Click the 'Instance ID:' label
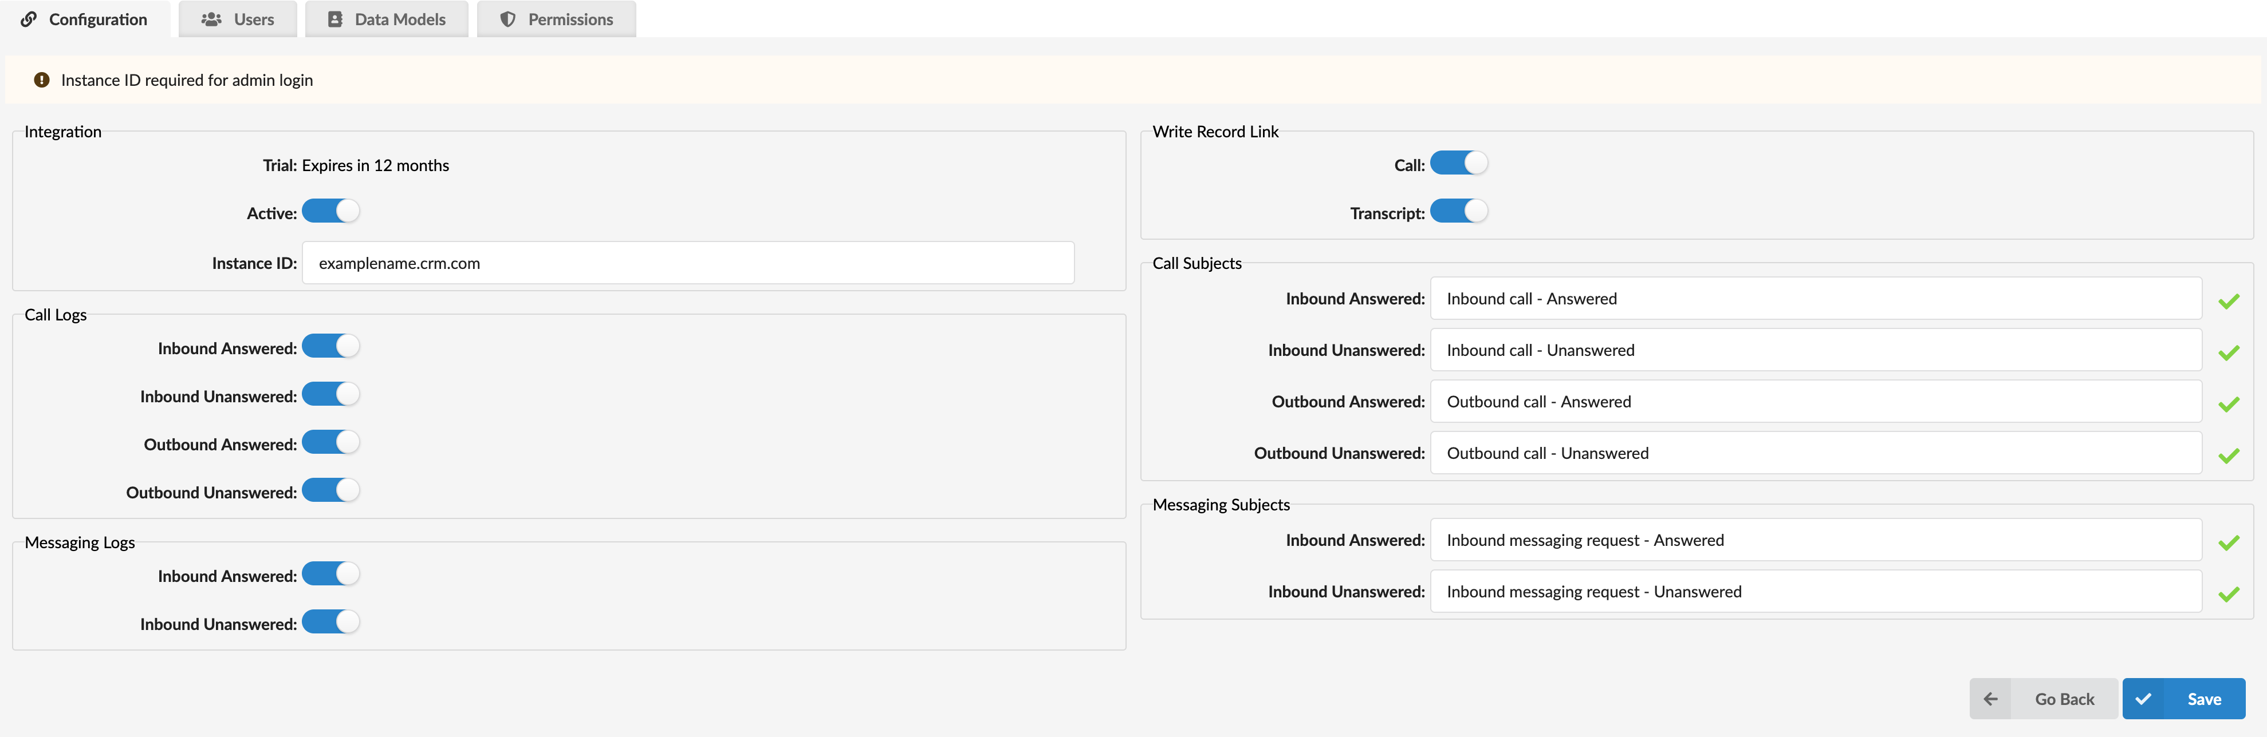 (254, 264)
